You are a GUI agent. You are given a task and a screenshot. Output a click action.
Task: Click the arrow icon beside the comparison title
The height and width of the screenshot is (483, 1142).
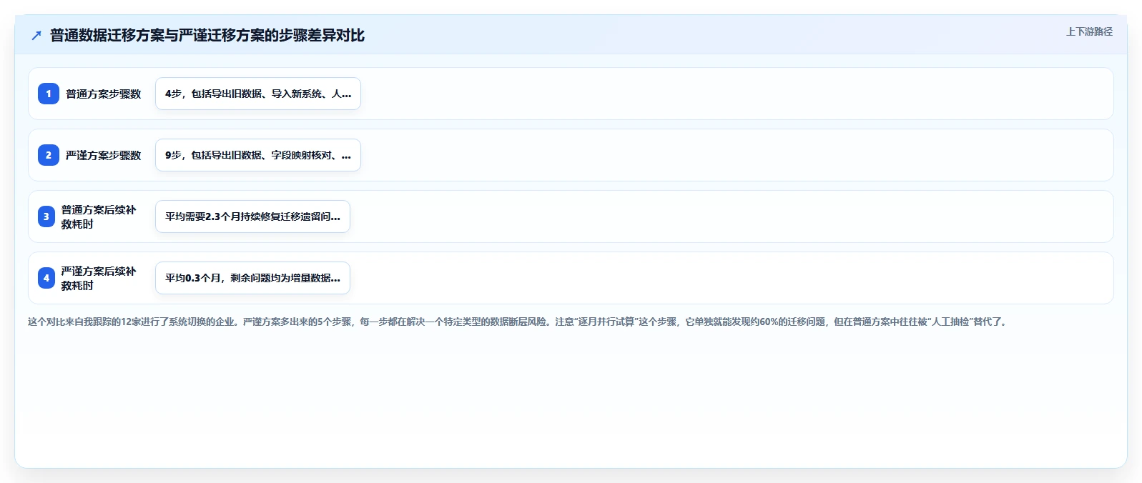[x=36, y=36]
